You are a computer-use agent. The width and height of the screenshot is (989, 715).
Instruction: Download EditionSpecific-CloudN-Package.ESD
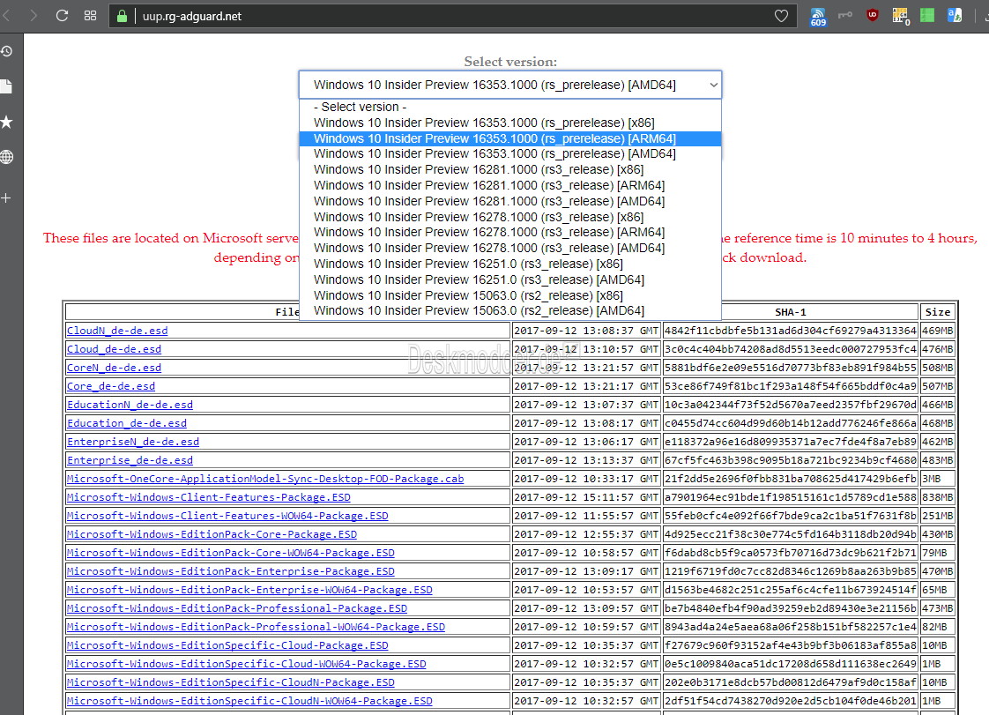pos(231,682)
